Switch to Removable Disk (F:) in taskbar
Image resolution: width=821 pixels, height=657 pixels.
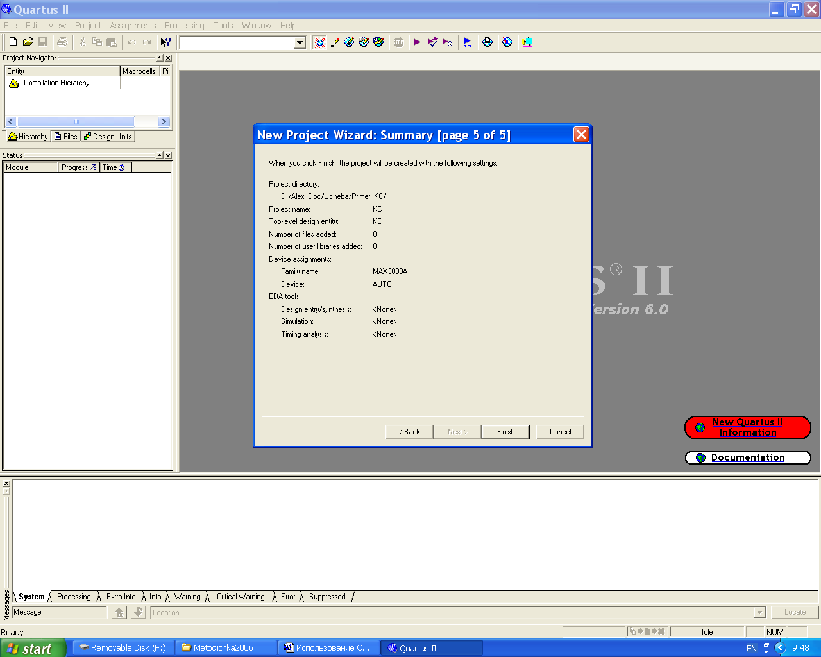point(122,648)
